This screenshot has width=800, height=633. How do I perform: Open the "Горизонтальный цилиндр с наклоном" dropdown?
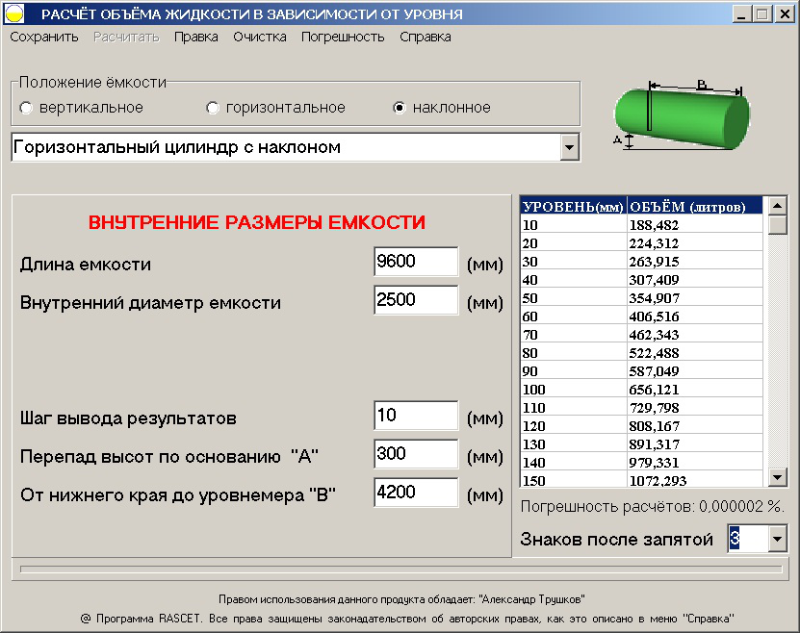click(571, 147)
